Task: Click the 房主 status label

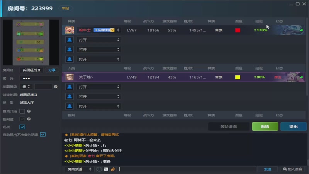Action: (x=278, y=77)
